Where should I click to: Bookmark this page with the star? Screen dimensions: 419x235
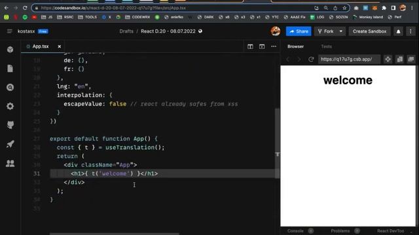pyautogui.click(x=344, y=8)
